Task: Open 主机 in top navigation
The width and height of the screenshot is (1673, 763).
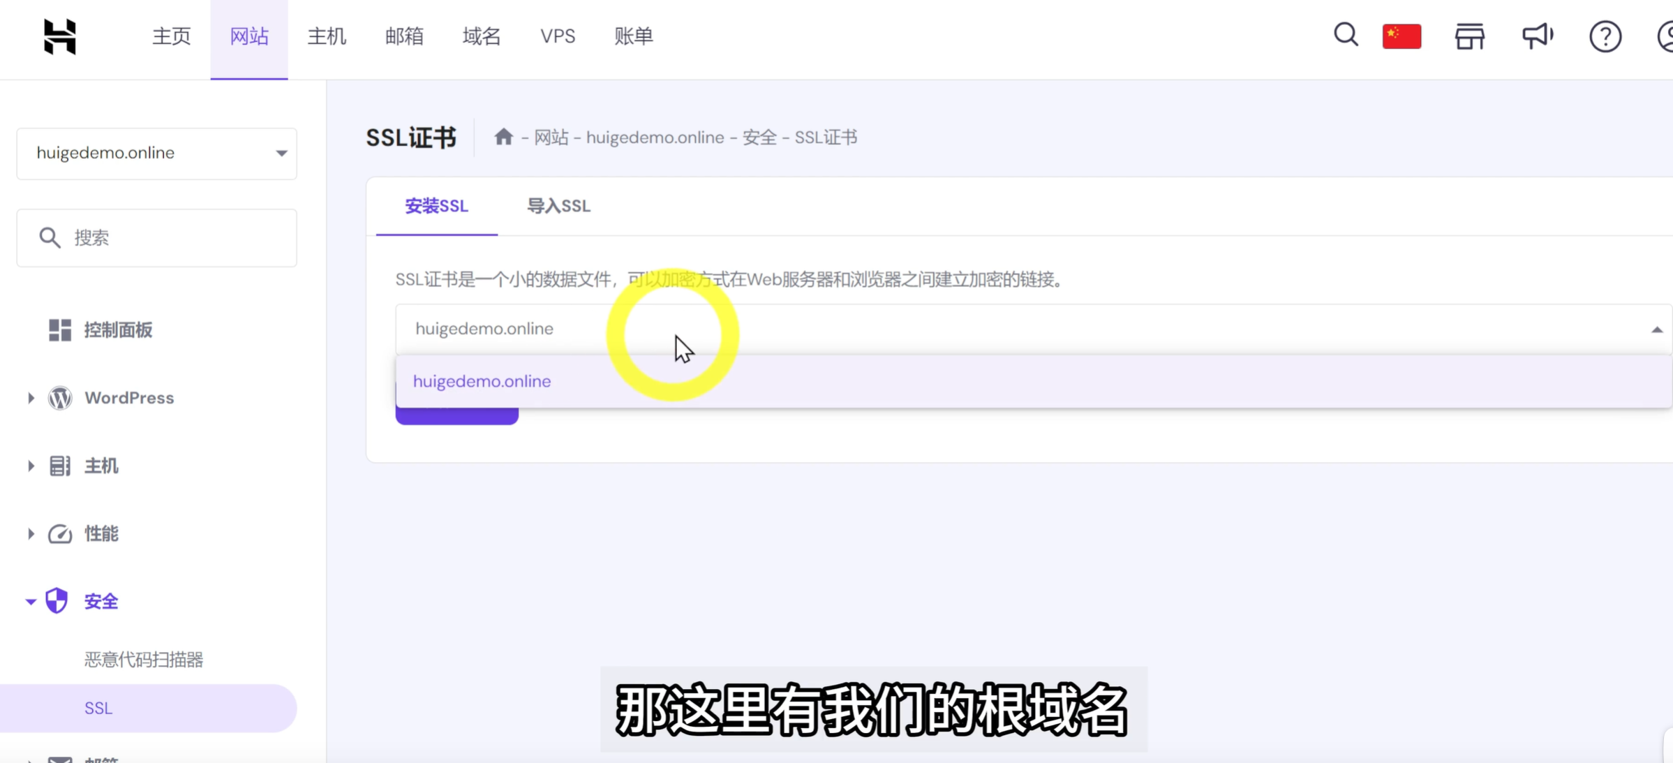Action: 327,36
